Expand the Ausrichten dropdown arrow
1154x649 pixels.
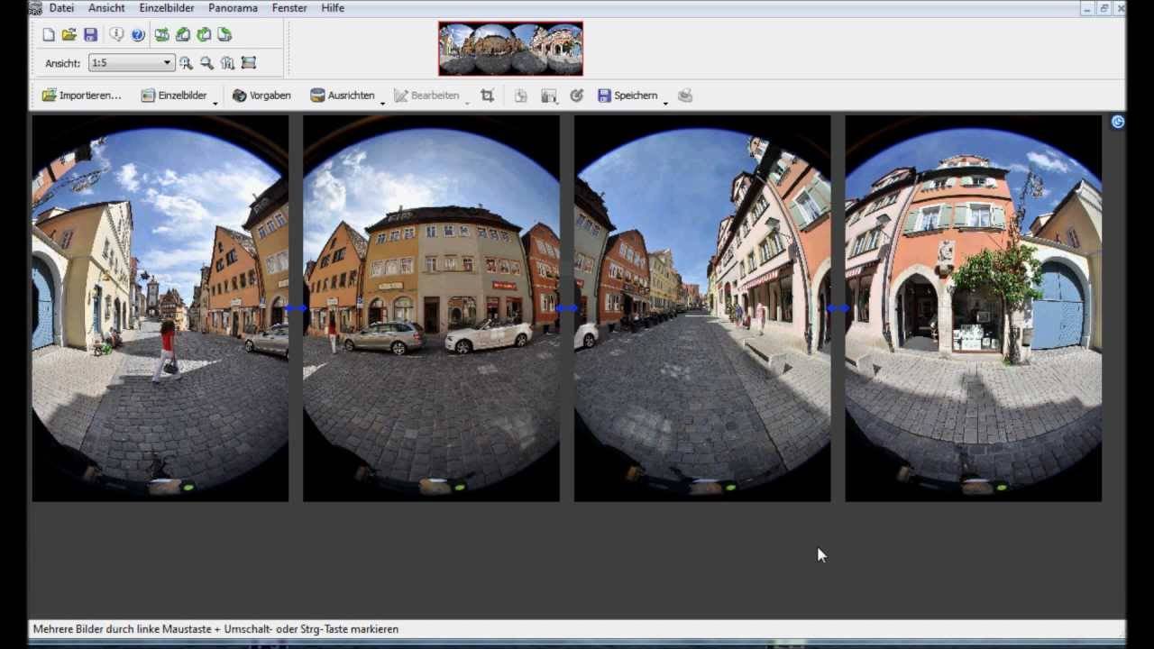382,103
